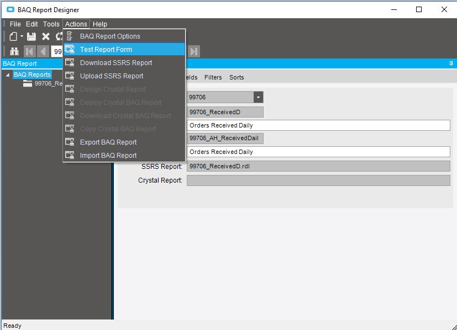Pin the BAQ Report panel
This screenshot has width=457, height=330.
click(x=451, y=63)
